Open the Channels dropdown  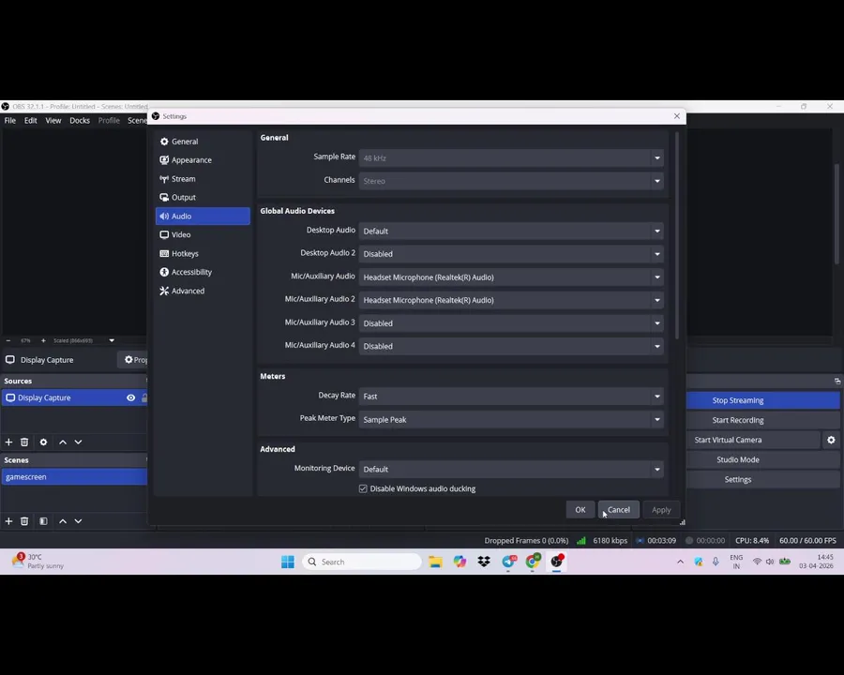point(511,181)
